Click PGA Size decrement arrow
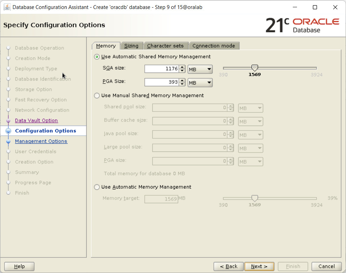Viewport: 346px width, 273px height. (x=182, y=84)
